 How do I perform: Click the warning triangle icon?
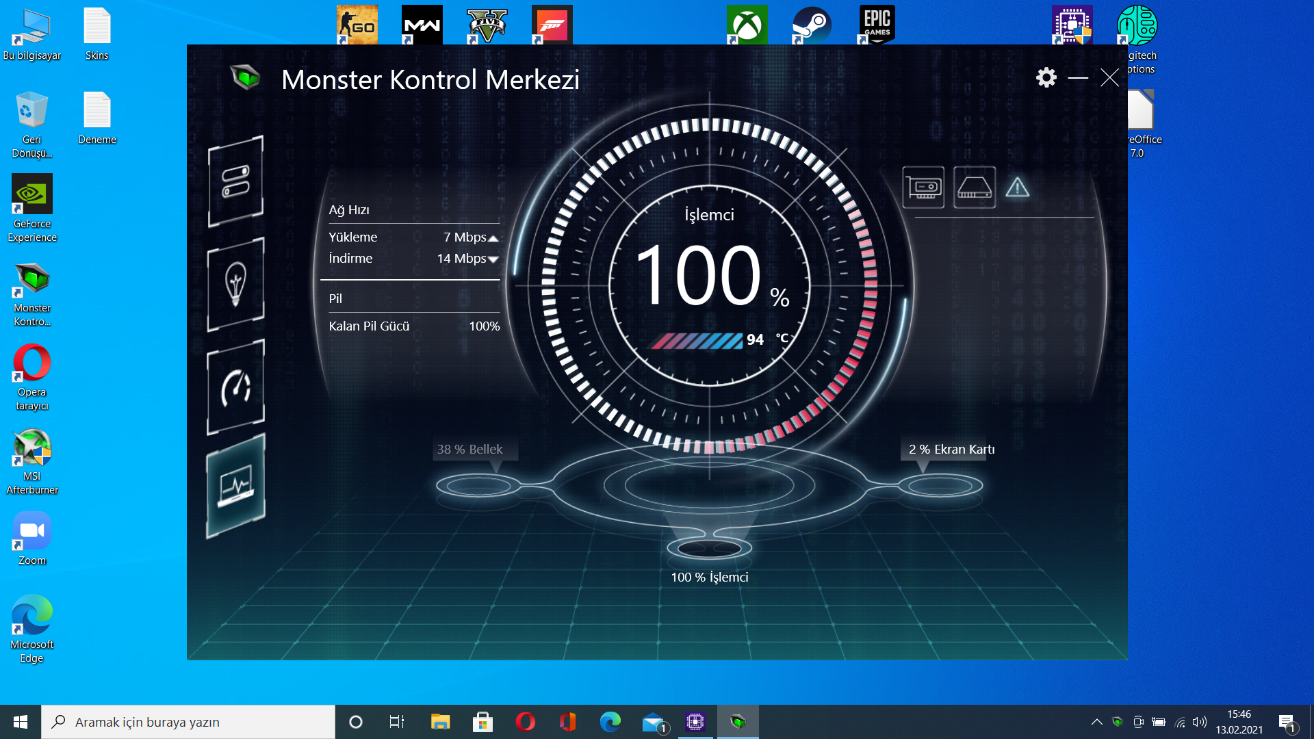[1018, 187]
